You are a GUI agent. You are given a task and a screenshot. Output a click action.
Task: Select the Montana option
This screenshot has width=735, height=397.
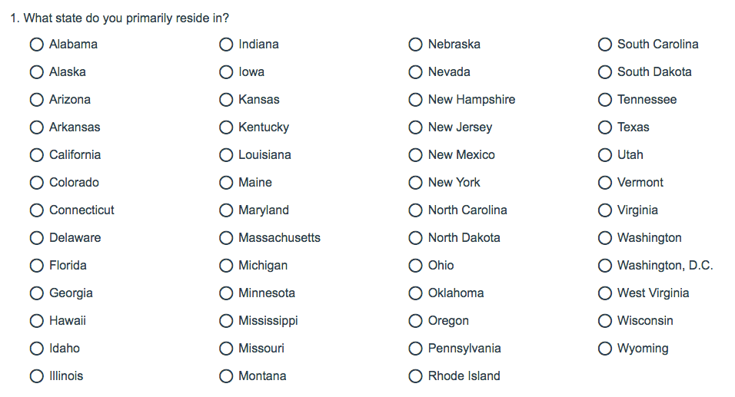point(226,376)
